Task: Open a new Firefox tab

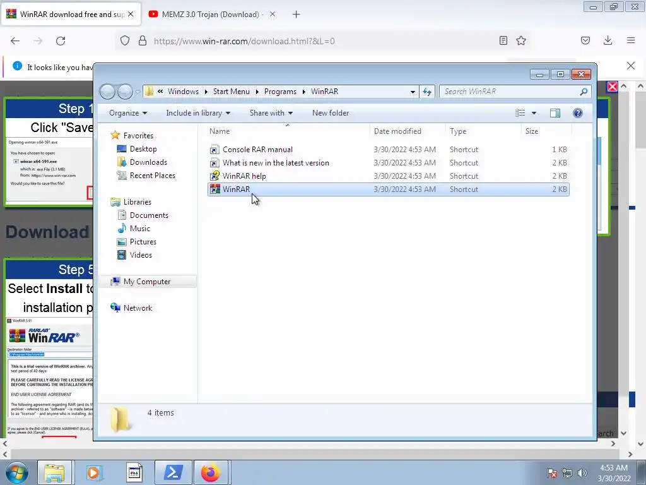Action: (x=296, y=15)
